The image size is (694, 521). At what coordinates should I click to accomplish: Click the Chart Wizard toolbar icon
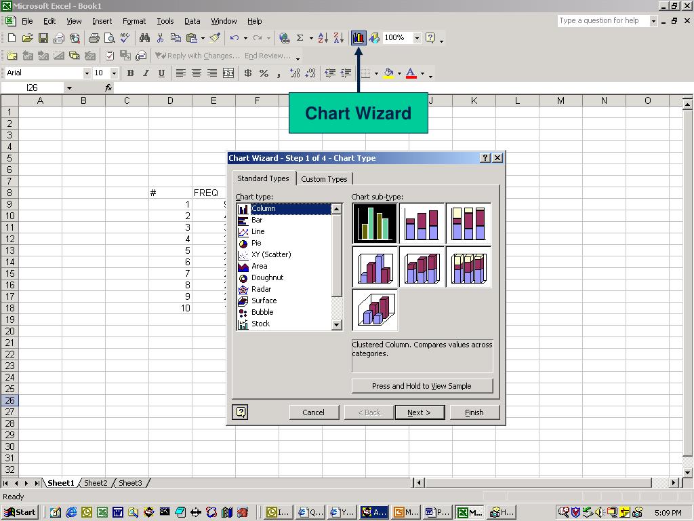point(359,38)
